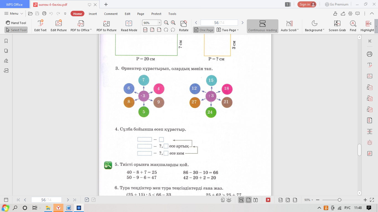Zoom out using the minus magnifier
This screenshot has height=212, width=378.
click(166, 23)
